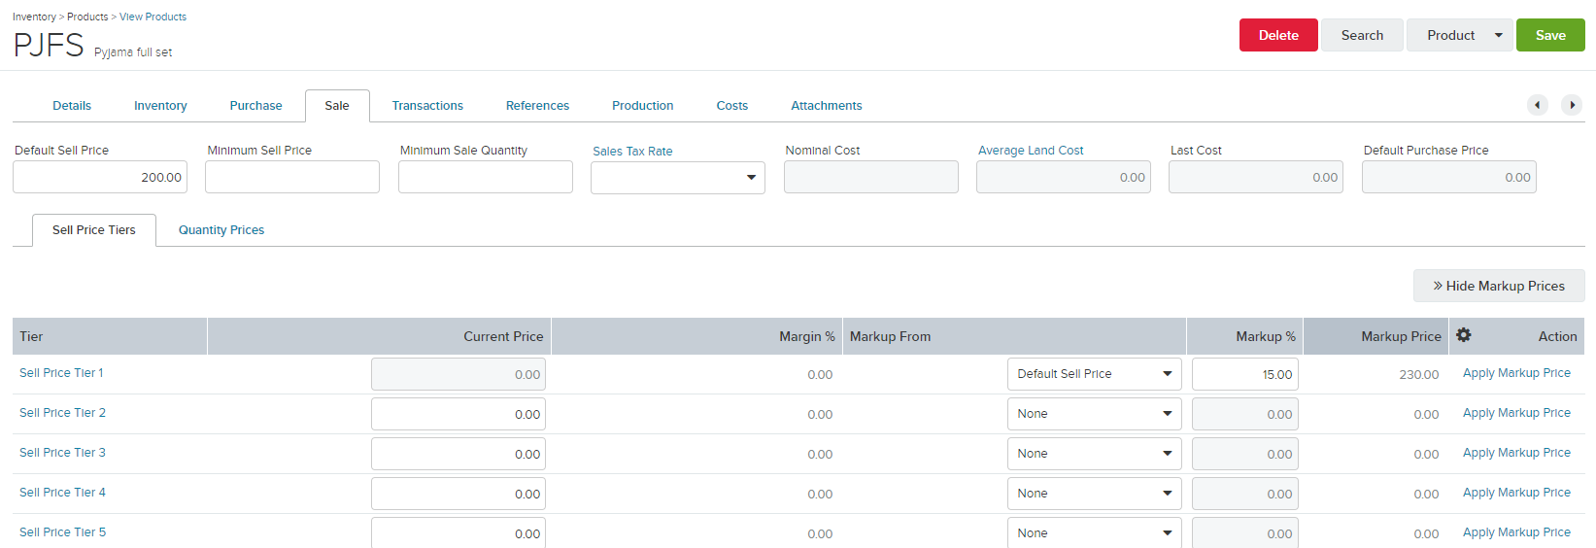Focus Tier 1 Markup % field showing 15.00
The width and height of the screenshot is (1596, 548).
[1245, 374]
